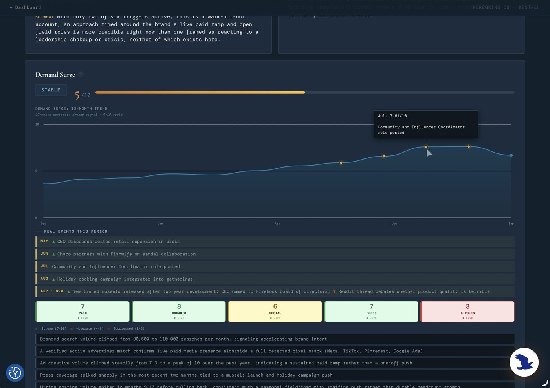Select the STABLE status badge

click(x=51, y=90)
